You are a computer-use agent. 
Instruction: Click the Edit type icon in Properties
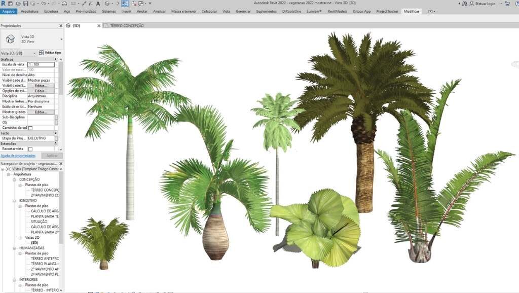click(x=42, y=53)
